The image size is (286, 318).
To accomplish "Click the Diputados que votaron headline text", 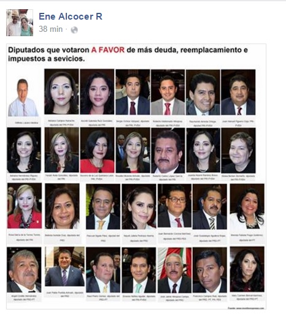I will coord(48,50).
